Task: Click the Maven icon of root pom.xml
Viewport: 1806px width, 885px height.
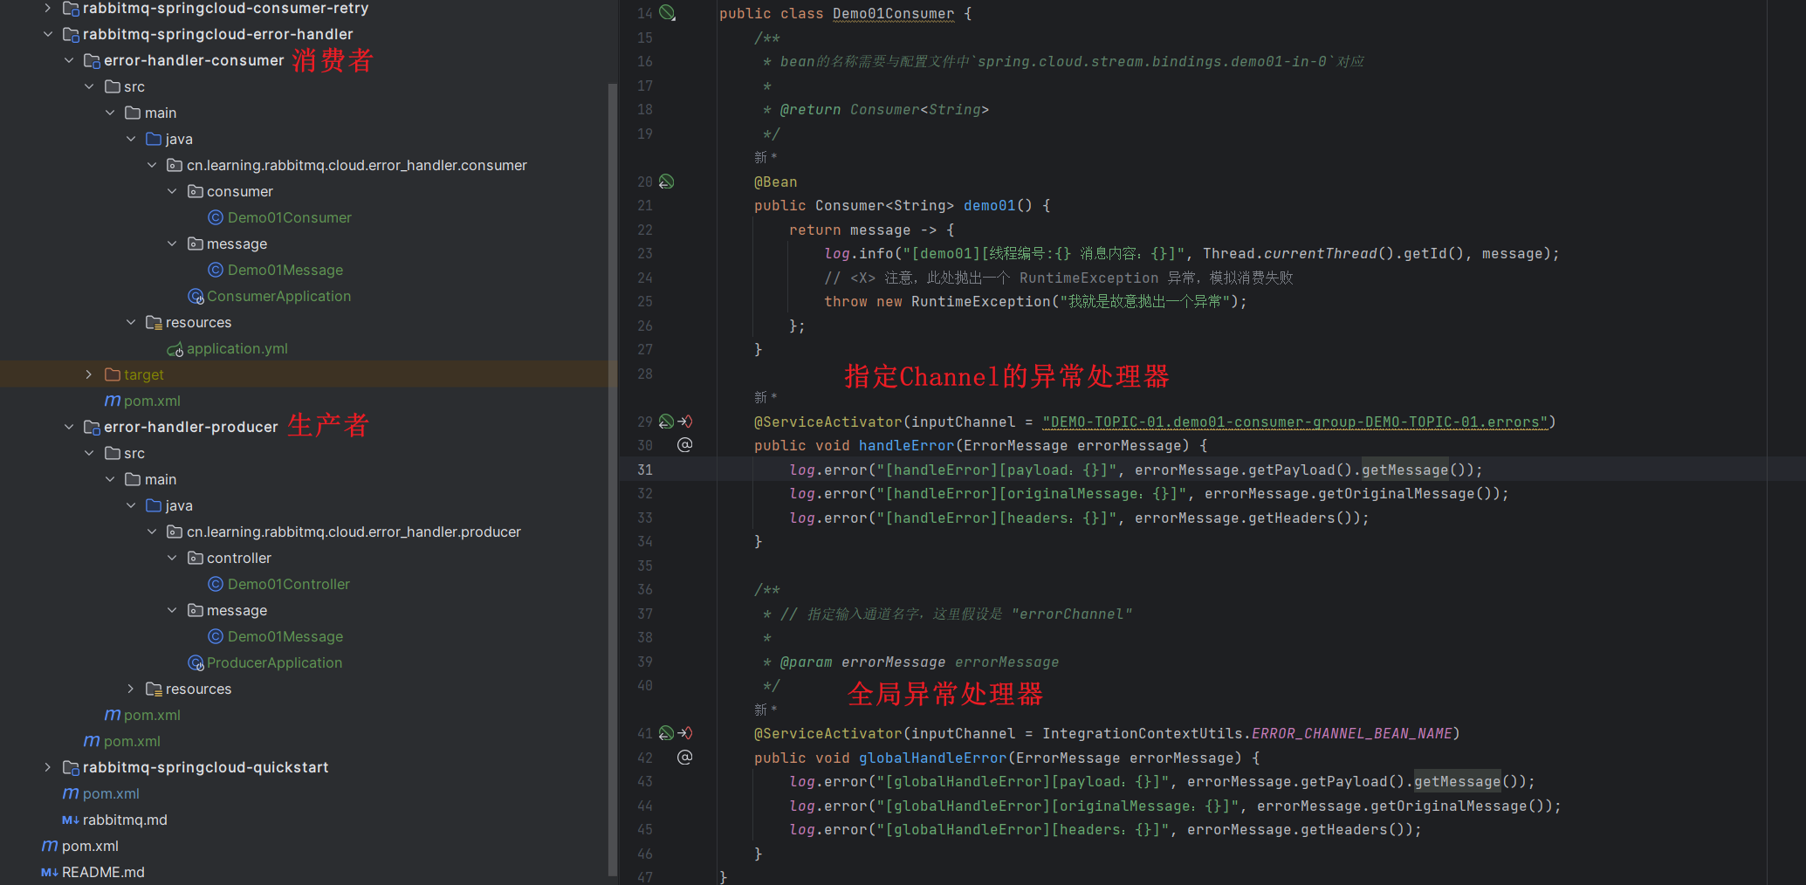Action: pyautogui.click(x=50, y=846)
